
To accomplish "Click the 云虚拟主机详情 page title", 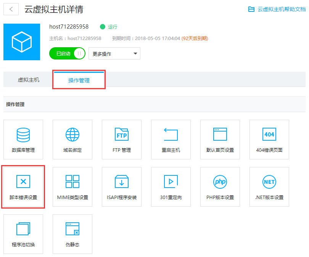I will [54, 9].
